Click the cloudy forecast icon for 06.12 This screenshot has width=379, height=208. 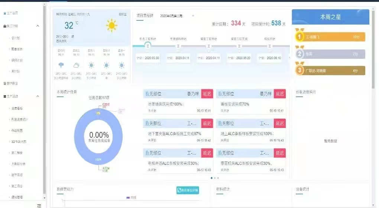coord(76,65)
